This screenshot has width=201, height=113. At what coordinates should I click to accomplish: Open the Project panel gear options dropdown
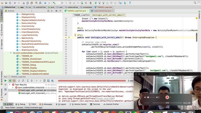(57, 11)
